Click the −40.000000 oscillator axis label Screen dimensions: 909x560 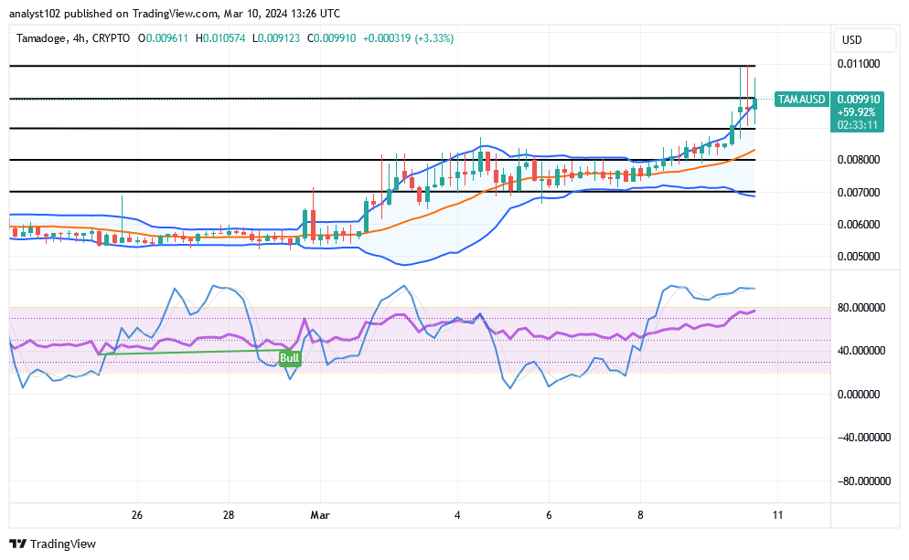coord(864,438)
